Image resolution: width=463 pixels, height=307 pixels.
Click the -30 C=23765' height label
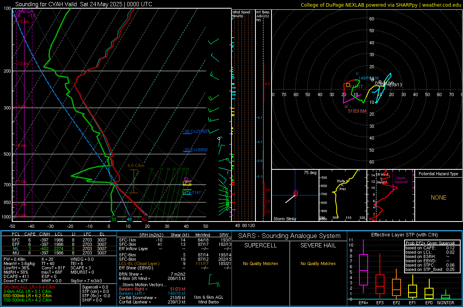195,131
